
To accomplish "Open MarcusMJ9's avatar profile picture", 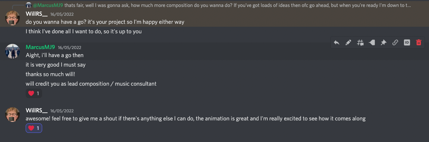I will [x=12, y=51].
